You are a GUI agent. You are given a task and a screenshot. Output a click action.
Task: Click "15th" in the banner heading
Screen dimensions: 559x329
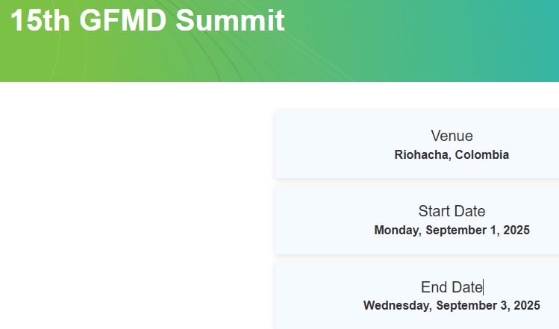[40, 21]
